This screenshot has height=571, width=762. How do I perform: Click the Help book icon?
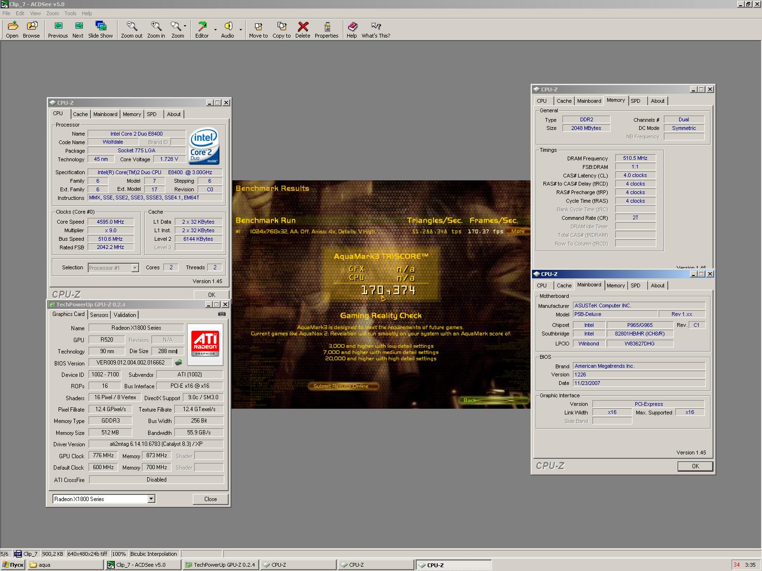(352, 30)
